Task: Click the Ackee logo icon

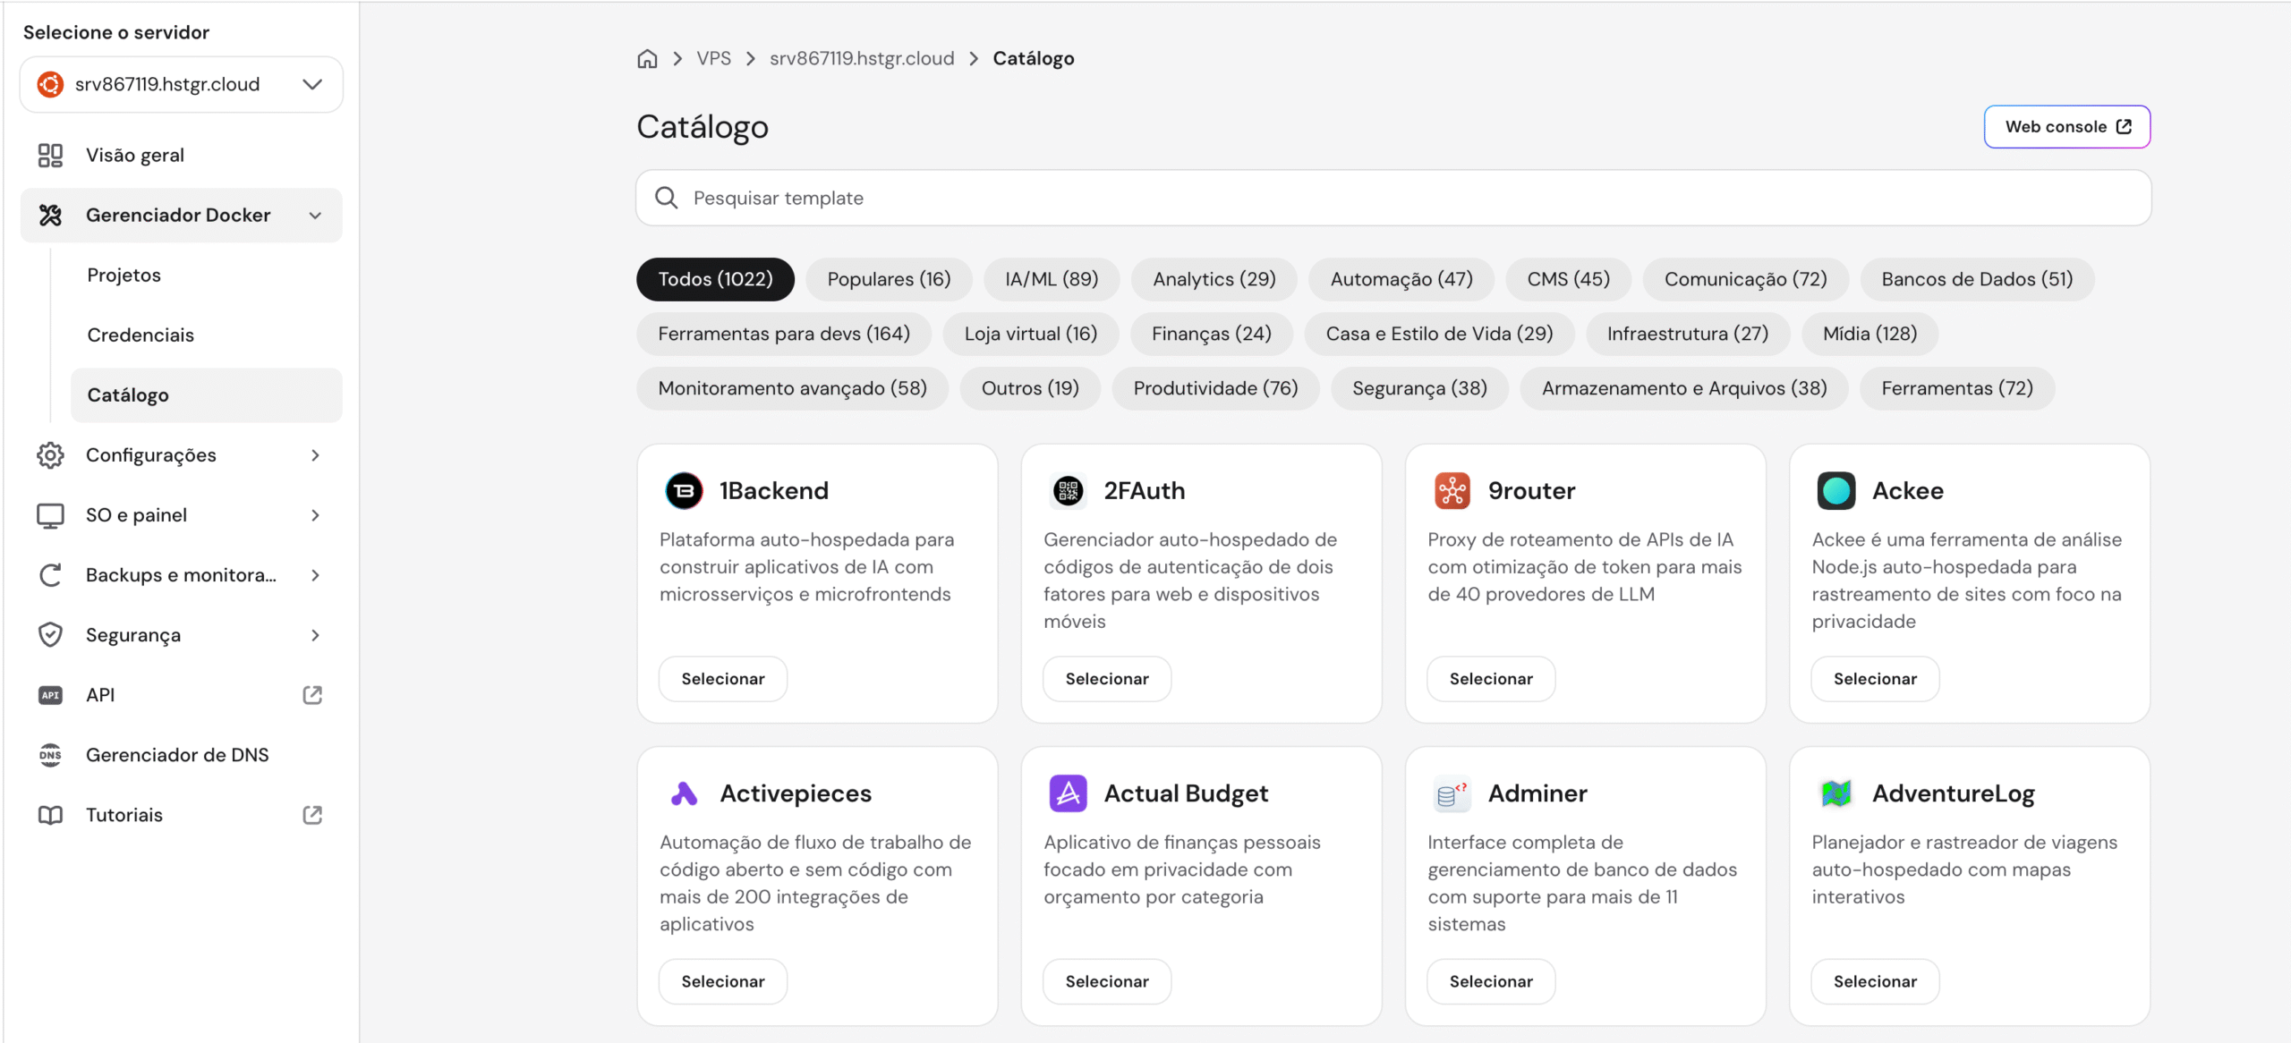Action: [1836, 490]
